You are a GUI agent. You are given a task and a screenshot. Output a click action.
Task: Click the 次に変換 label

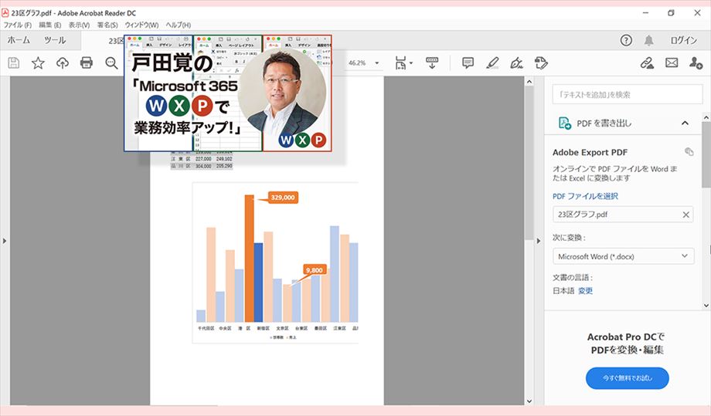point(569,237)
